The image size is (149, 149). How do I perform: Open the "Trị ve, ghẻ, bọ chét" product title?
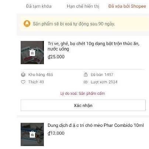[x=93, y=46]
